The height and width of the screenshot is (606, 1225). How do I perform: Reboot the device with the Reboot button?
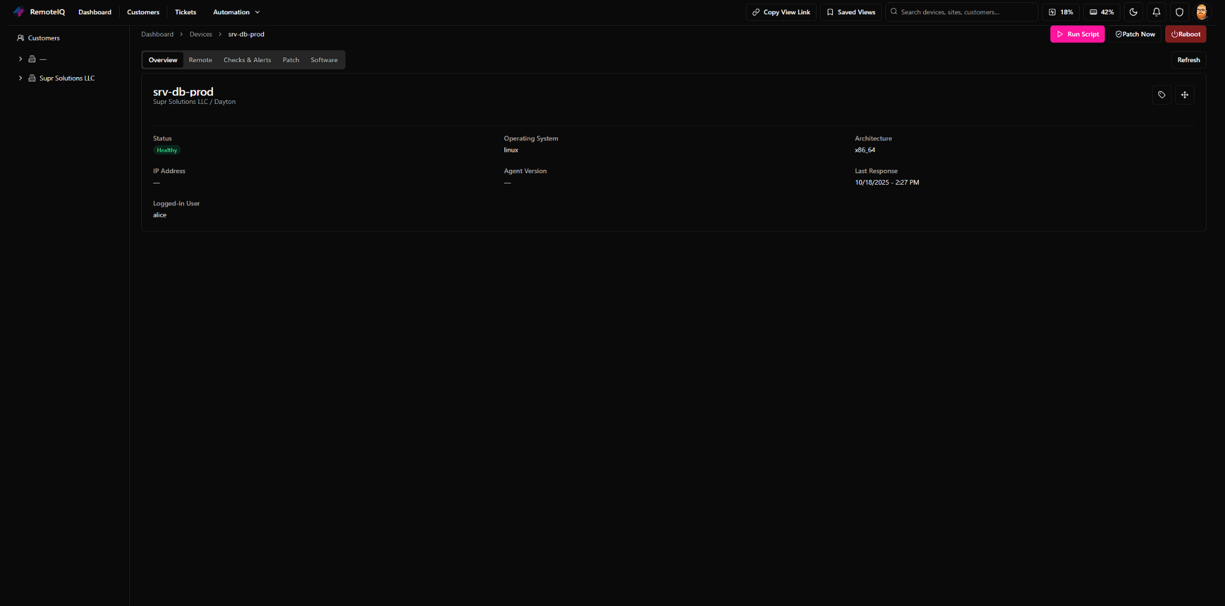(x=1186, y=34)
